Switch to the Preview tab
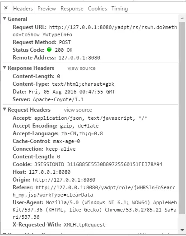 coord(46,9)
